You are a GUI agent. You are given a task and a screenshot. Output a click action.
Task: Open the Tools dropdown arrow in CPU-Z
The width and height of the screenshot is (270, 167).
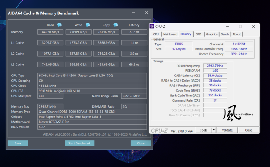(x=214, y=130)
